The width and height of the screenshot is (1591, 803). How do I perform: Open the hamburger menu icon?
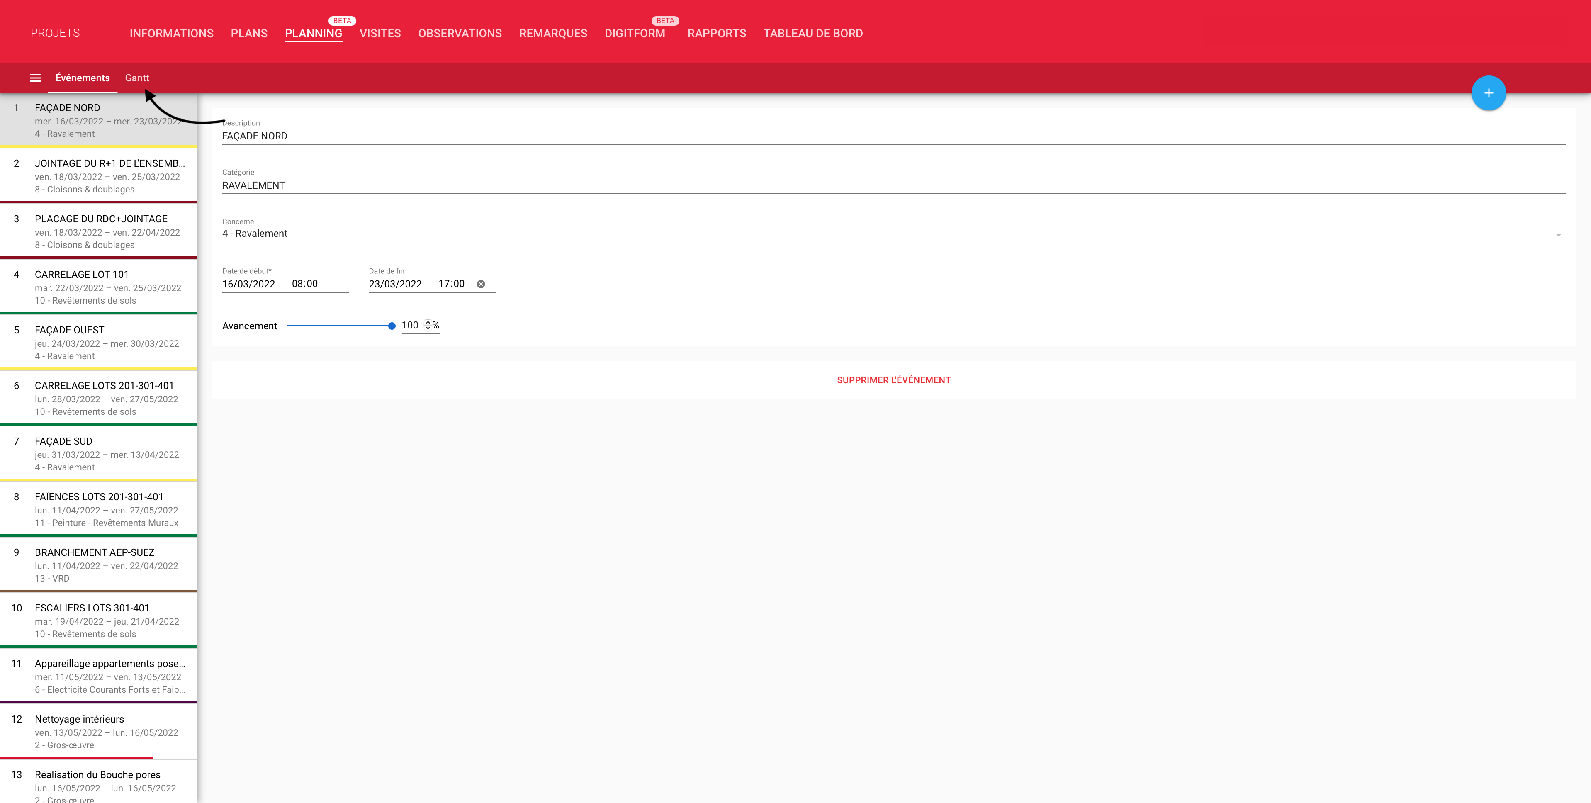coord(35,78)
